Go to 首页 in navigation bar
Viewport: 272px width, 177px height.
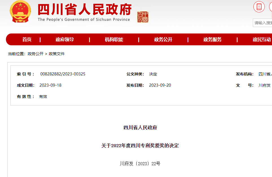[27, 40]
